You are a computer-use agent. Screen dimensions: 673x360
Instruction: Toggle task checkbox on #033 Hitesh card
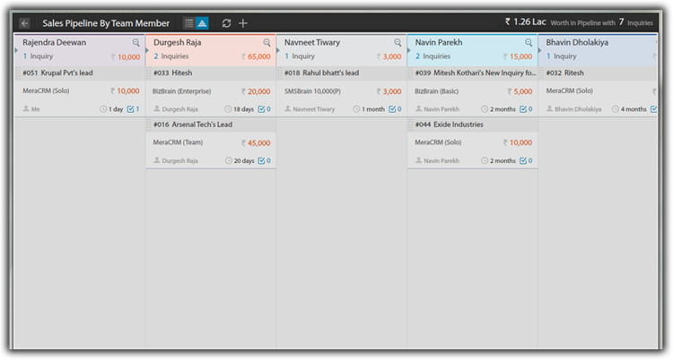(262, 109)
